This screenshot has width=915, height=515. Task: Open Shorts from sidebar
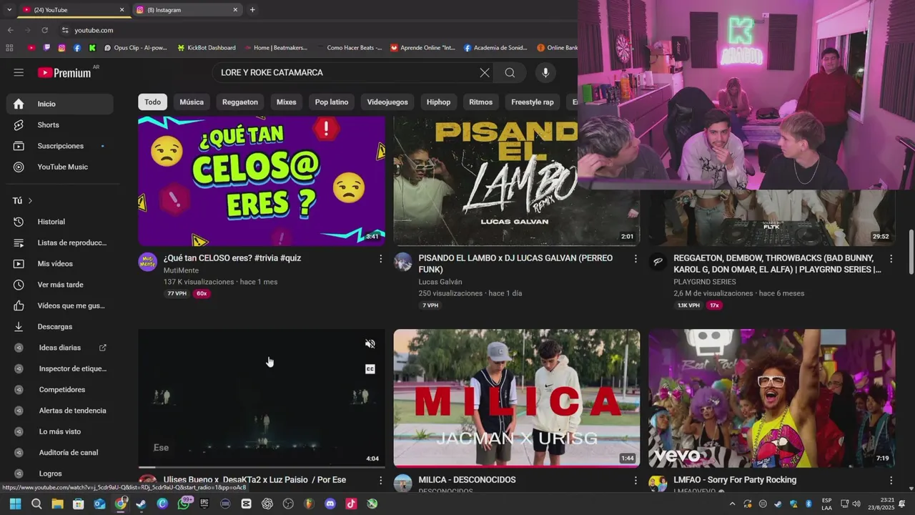tap(60, 124)
